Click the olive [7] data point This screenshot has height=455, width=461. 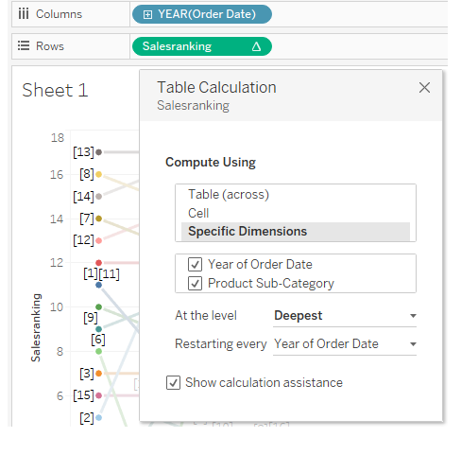coord(98,219)
